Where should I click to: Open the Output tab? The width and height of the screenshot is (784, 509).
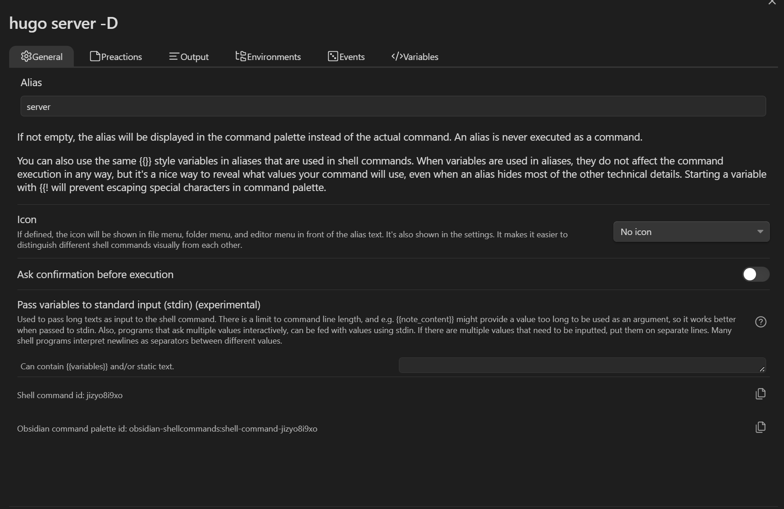click(x=194, y=57)
